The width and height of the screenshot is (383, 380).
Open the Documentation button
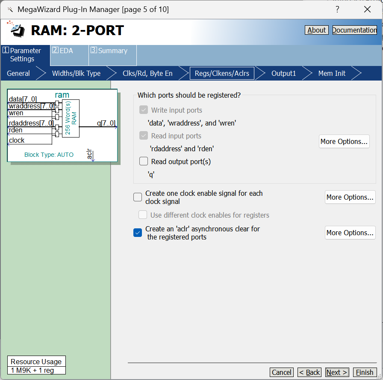point(354,30)
